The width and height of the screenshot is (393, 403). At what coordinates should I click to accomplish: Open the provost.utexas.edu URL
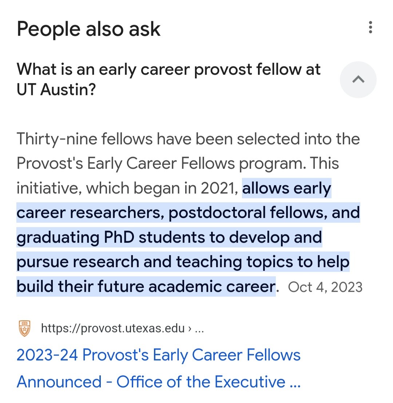click(x=113, y=328)
